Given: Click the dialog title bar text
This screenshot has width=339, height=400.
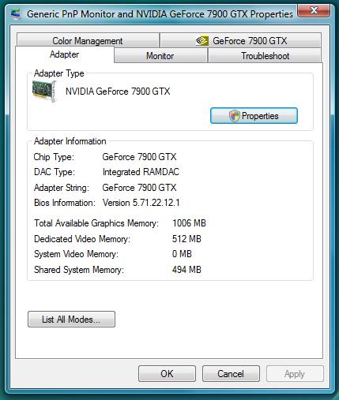Looking at the screenshot, I should point(160,13).
